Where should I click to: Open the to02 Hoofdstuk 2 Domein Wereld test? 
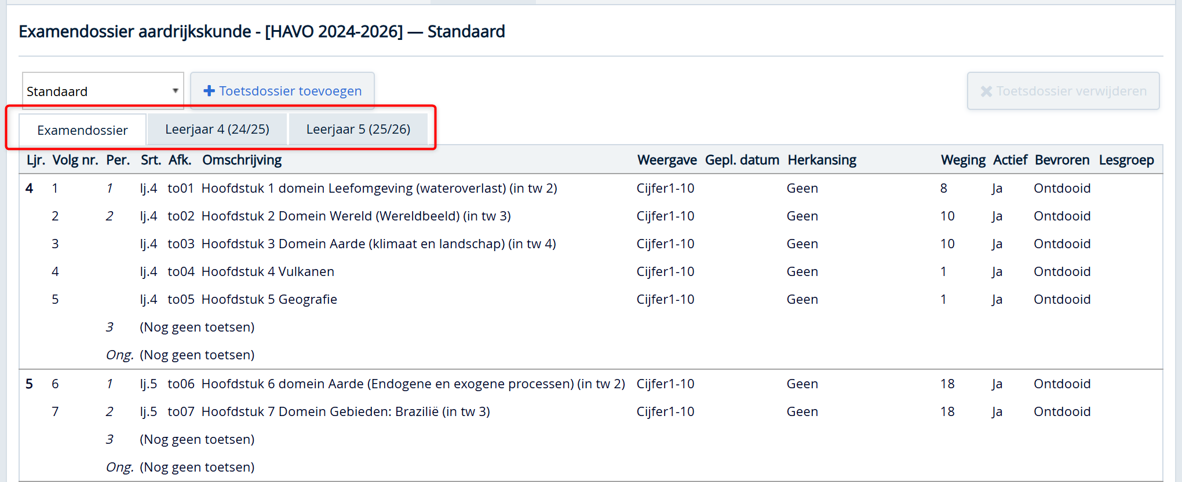point(356,216)
